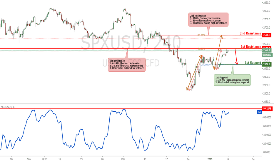This screenshot has width=274, height=162.
Task: Click the '24' time axis label
Action: [x=188, y=159]
